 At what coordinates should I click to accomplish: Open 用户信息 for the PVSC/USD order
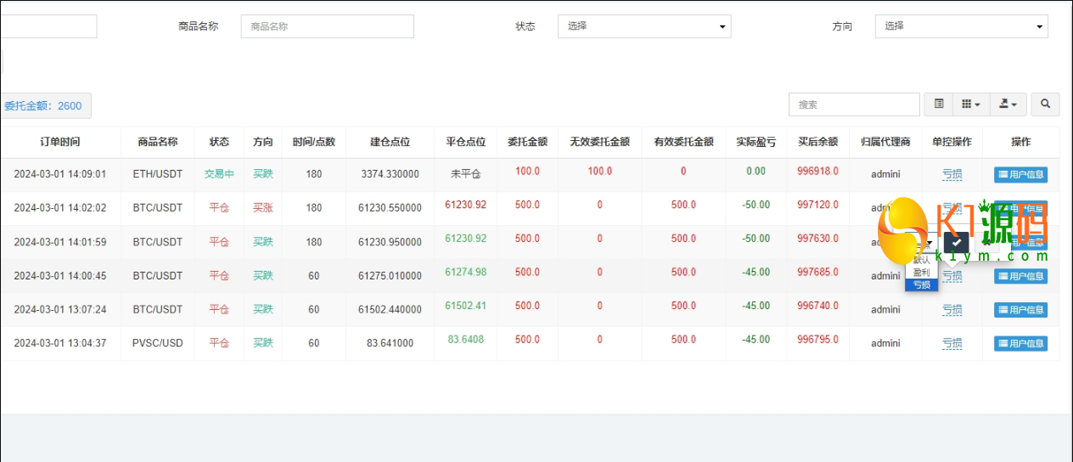1020,344
